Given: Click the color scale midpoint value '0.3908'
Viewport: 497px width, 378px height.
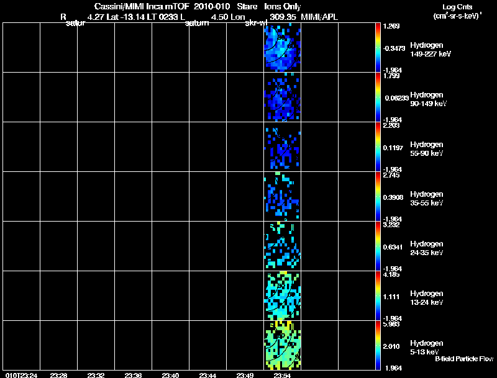Looking at the screenshot, I should (393, 197).
